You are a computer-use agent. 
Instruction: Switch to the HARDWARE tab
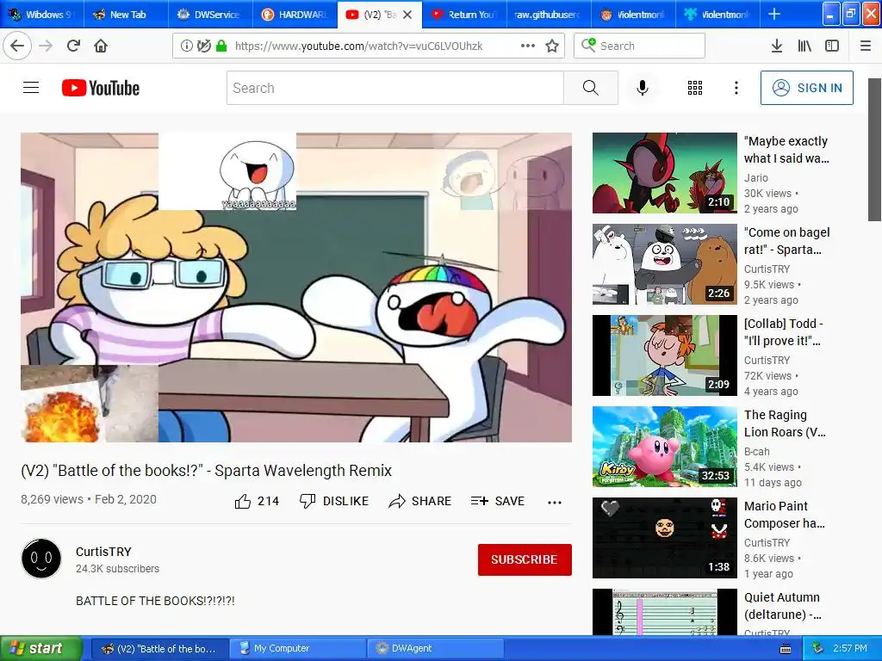tap(295, 15)
